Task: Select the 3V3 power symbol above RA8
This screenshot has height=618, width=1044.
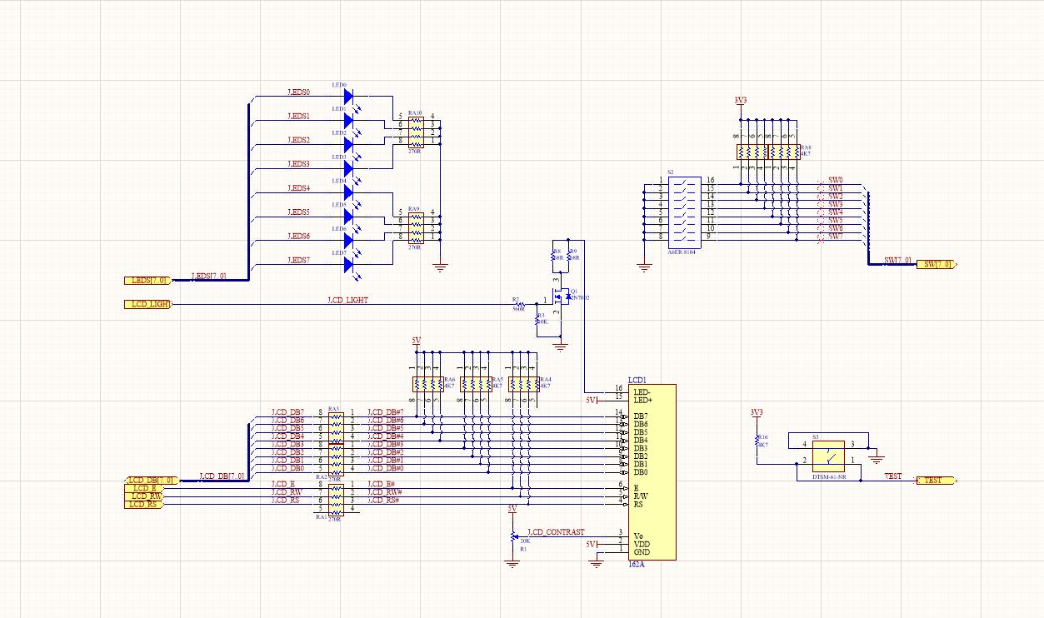Action: pyautogui.click(x=740, y=101)
